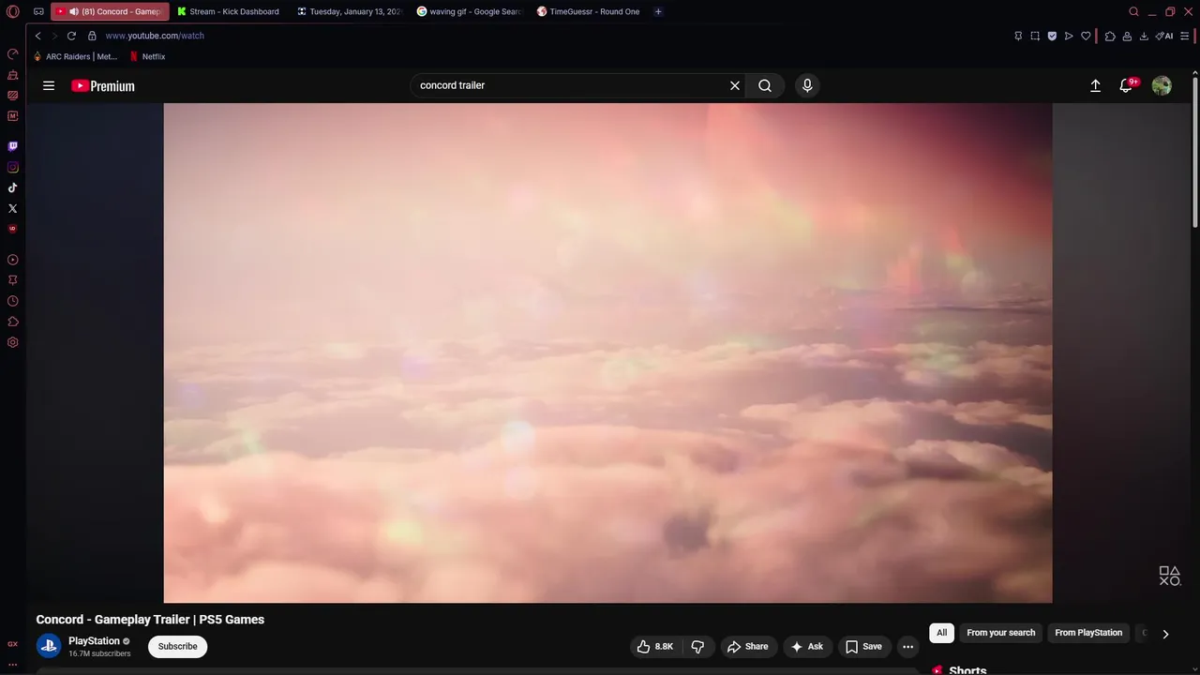Open the PlayStation channel name link
This screenshot has width=1200, height=675.
[x=94, y=641]
